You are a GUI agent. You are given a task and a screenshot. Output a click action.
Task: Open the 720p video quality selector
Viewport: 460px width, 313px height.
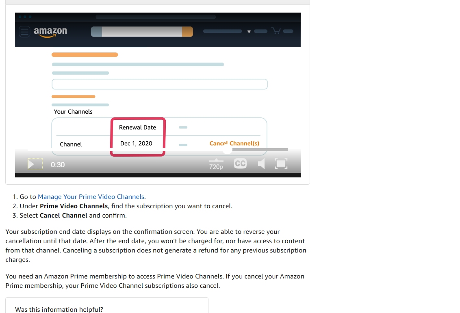216,164
